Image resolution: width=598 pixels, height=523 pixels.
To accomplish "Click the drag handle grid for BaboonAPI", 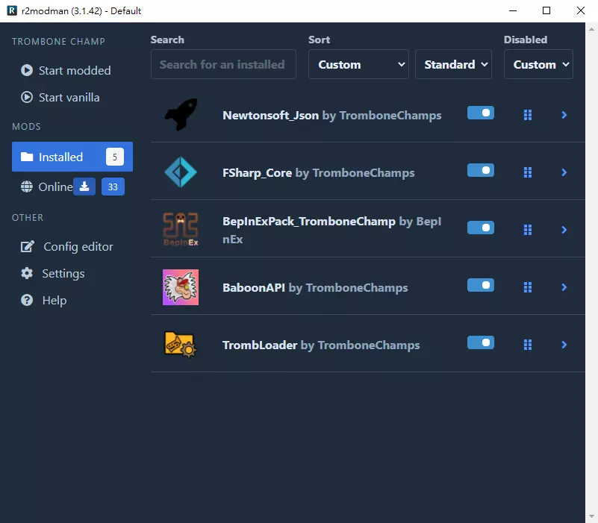I will click(x=527, y=287).
